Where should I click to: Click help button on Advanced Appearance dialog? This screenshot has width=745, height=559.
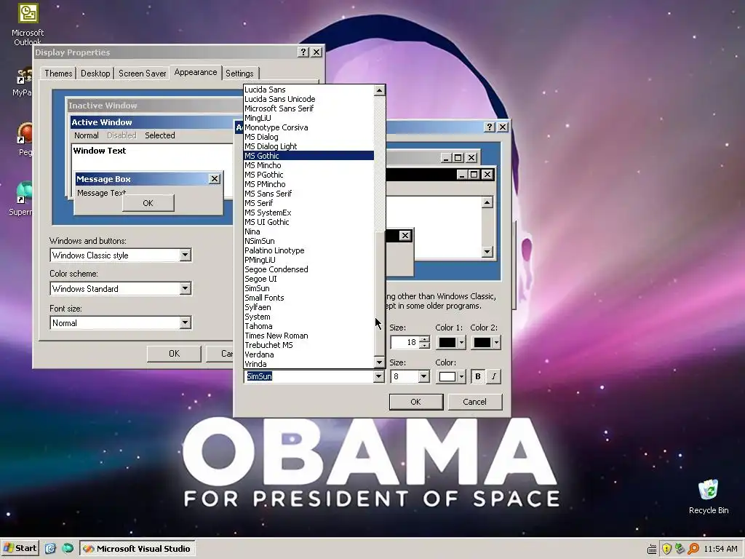490,127
